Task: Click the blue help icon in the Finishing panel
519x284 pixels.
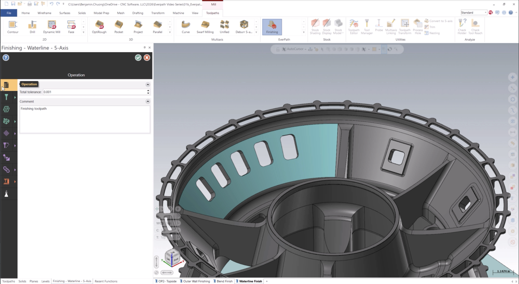Action: (6, 58)
